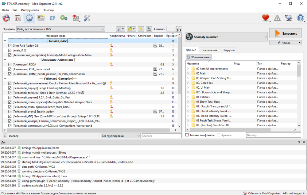The width and height of the screenshot is (307, 195).
Task: Click the Обновить окно button
Action: 199,57
